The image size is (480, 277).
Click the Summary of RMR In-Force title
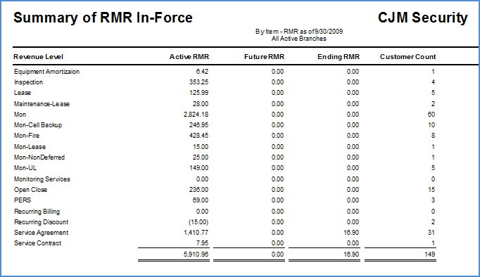103,18
